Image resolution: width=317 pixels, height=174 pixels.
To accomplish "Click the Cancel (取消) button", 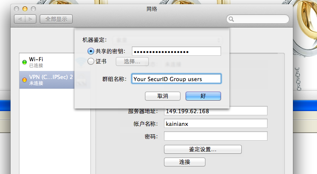I will coord(163,96).
